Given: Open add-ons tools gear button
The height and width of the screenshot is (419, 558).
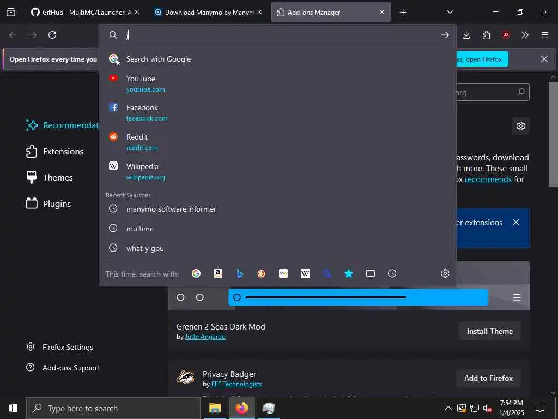Looking at the screenshot, I should pyautogui.click(x=520, y=126).
